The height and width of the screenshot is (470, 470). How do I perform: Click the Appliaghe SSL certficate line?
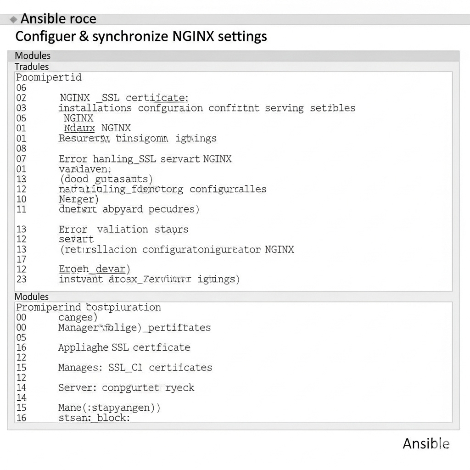tap(124, 347)
